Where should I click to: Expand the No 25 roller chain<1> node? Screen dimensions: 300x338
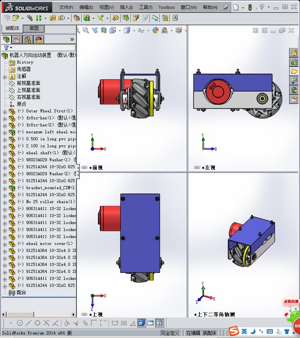[5, 203]
